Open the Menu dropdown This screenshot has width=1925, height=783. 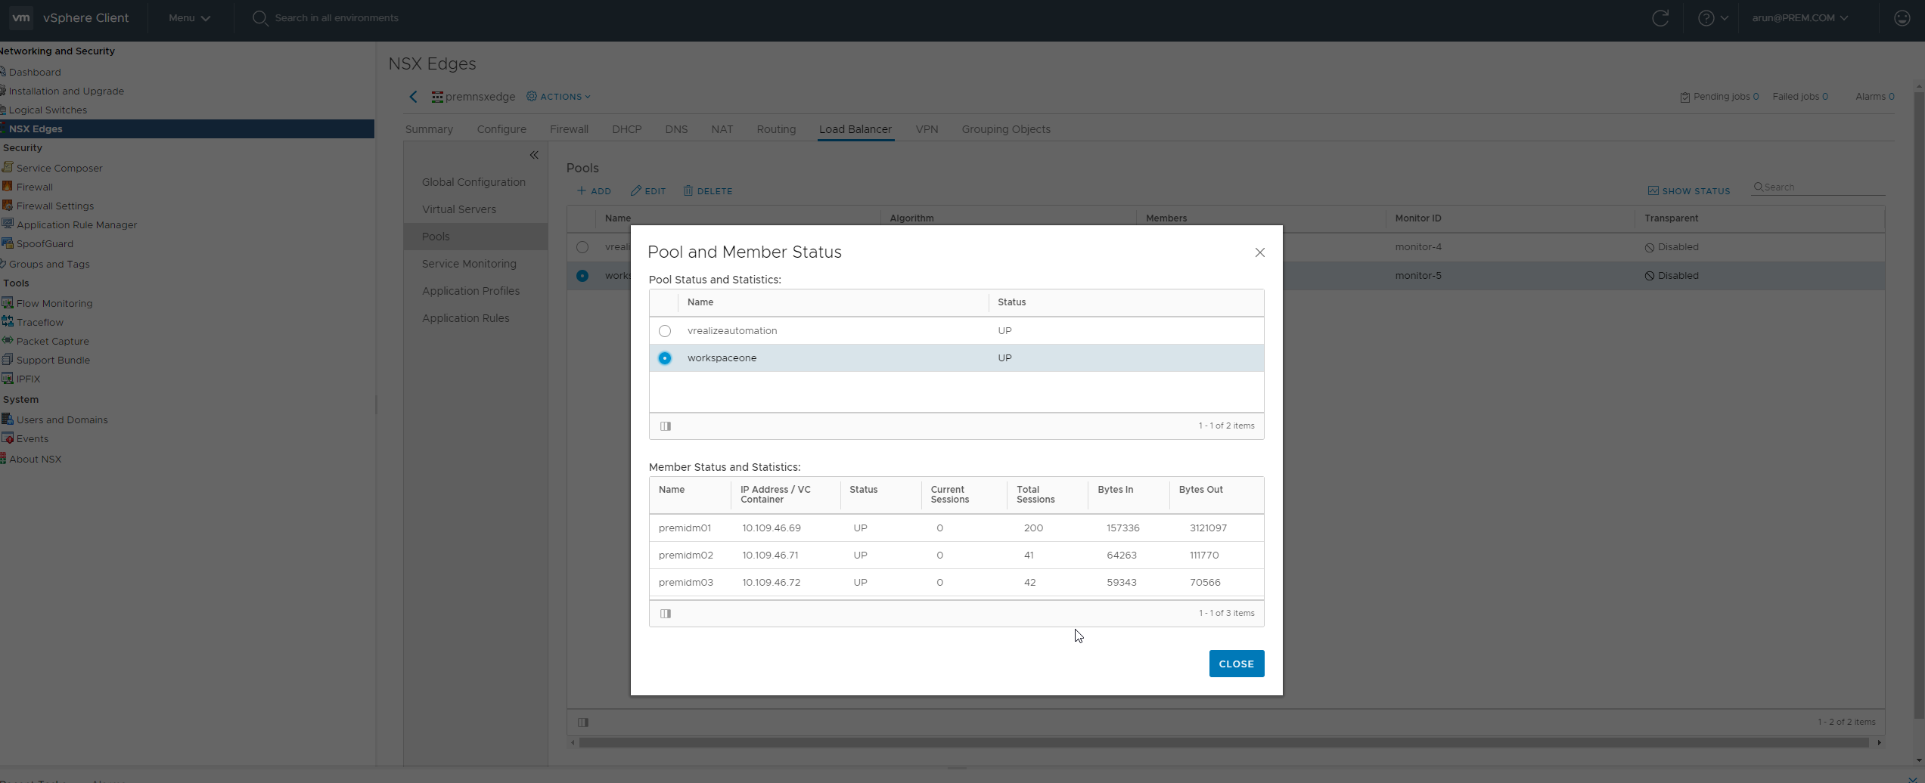(189, 18)
